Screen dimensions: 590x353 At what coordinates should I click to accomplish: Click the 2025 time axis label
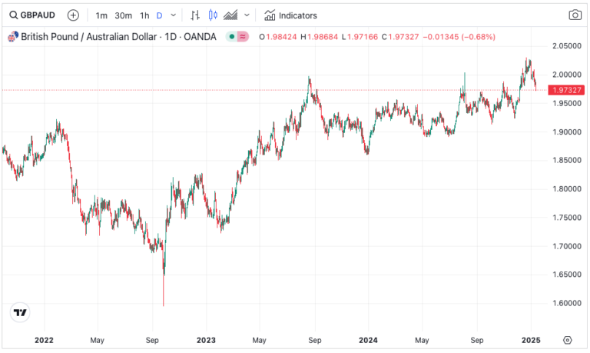[531, 340]
